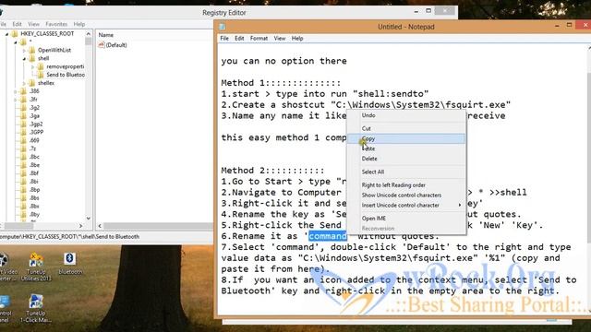Image resolution: width=591 pixels, height=332 pixels.
Task: Click the .8bc key folder icon
Action: pos(23,157)
